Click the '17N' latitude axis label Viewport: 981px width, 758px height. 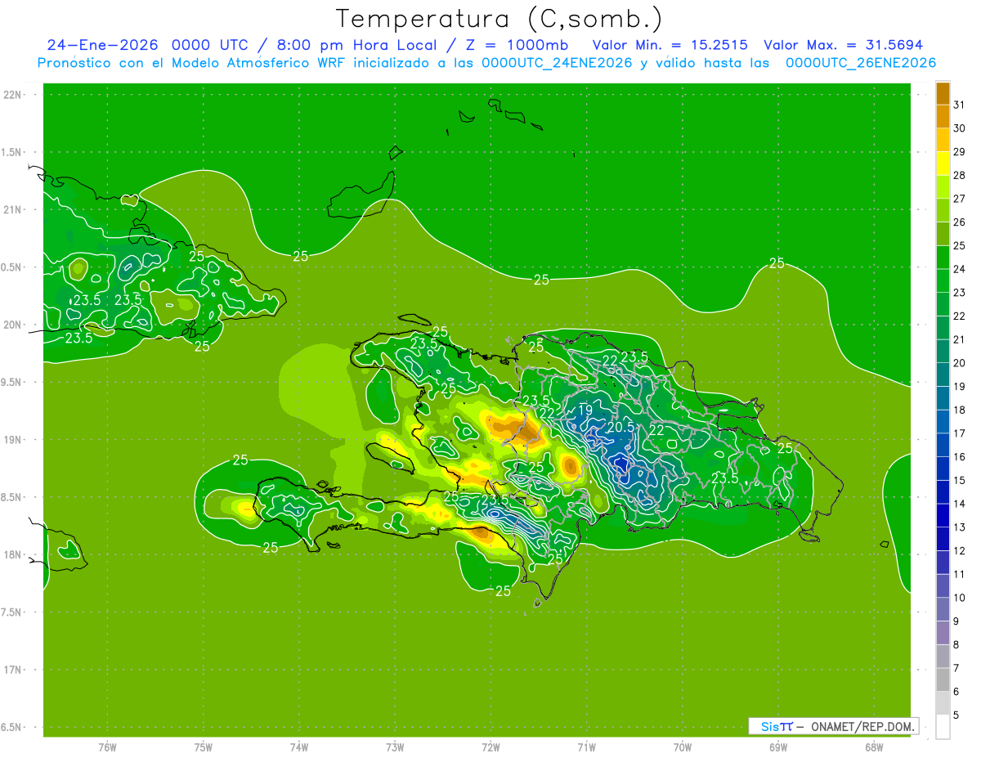[x=12, y=670]
